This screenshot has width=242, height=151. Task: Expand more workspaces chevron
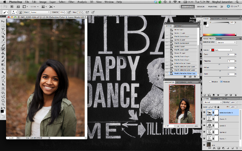(222, 6)
